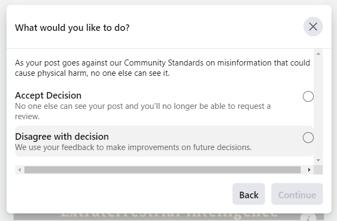This screenshot has width=337, height=221.
Task: Click the vertical scrollbar track
Action: 319,108
